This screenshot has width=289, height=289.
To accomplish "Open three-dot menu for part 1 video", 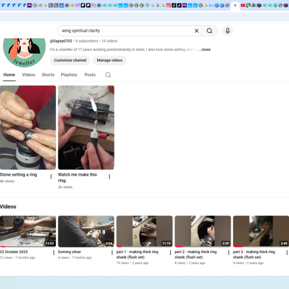I will coord(171,253).
